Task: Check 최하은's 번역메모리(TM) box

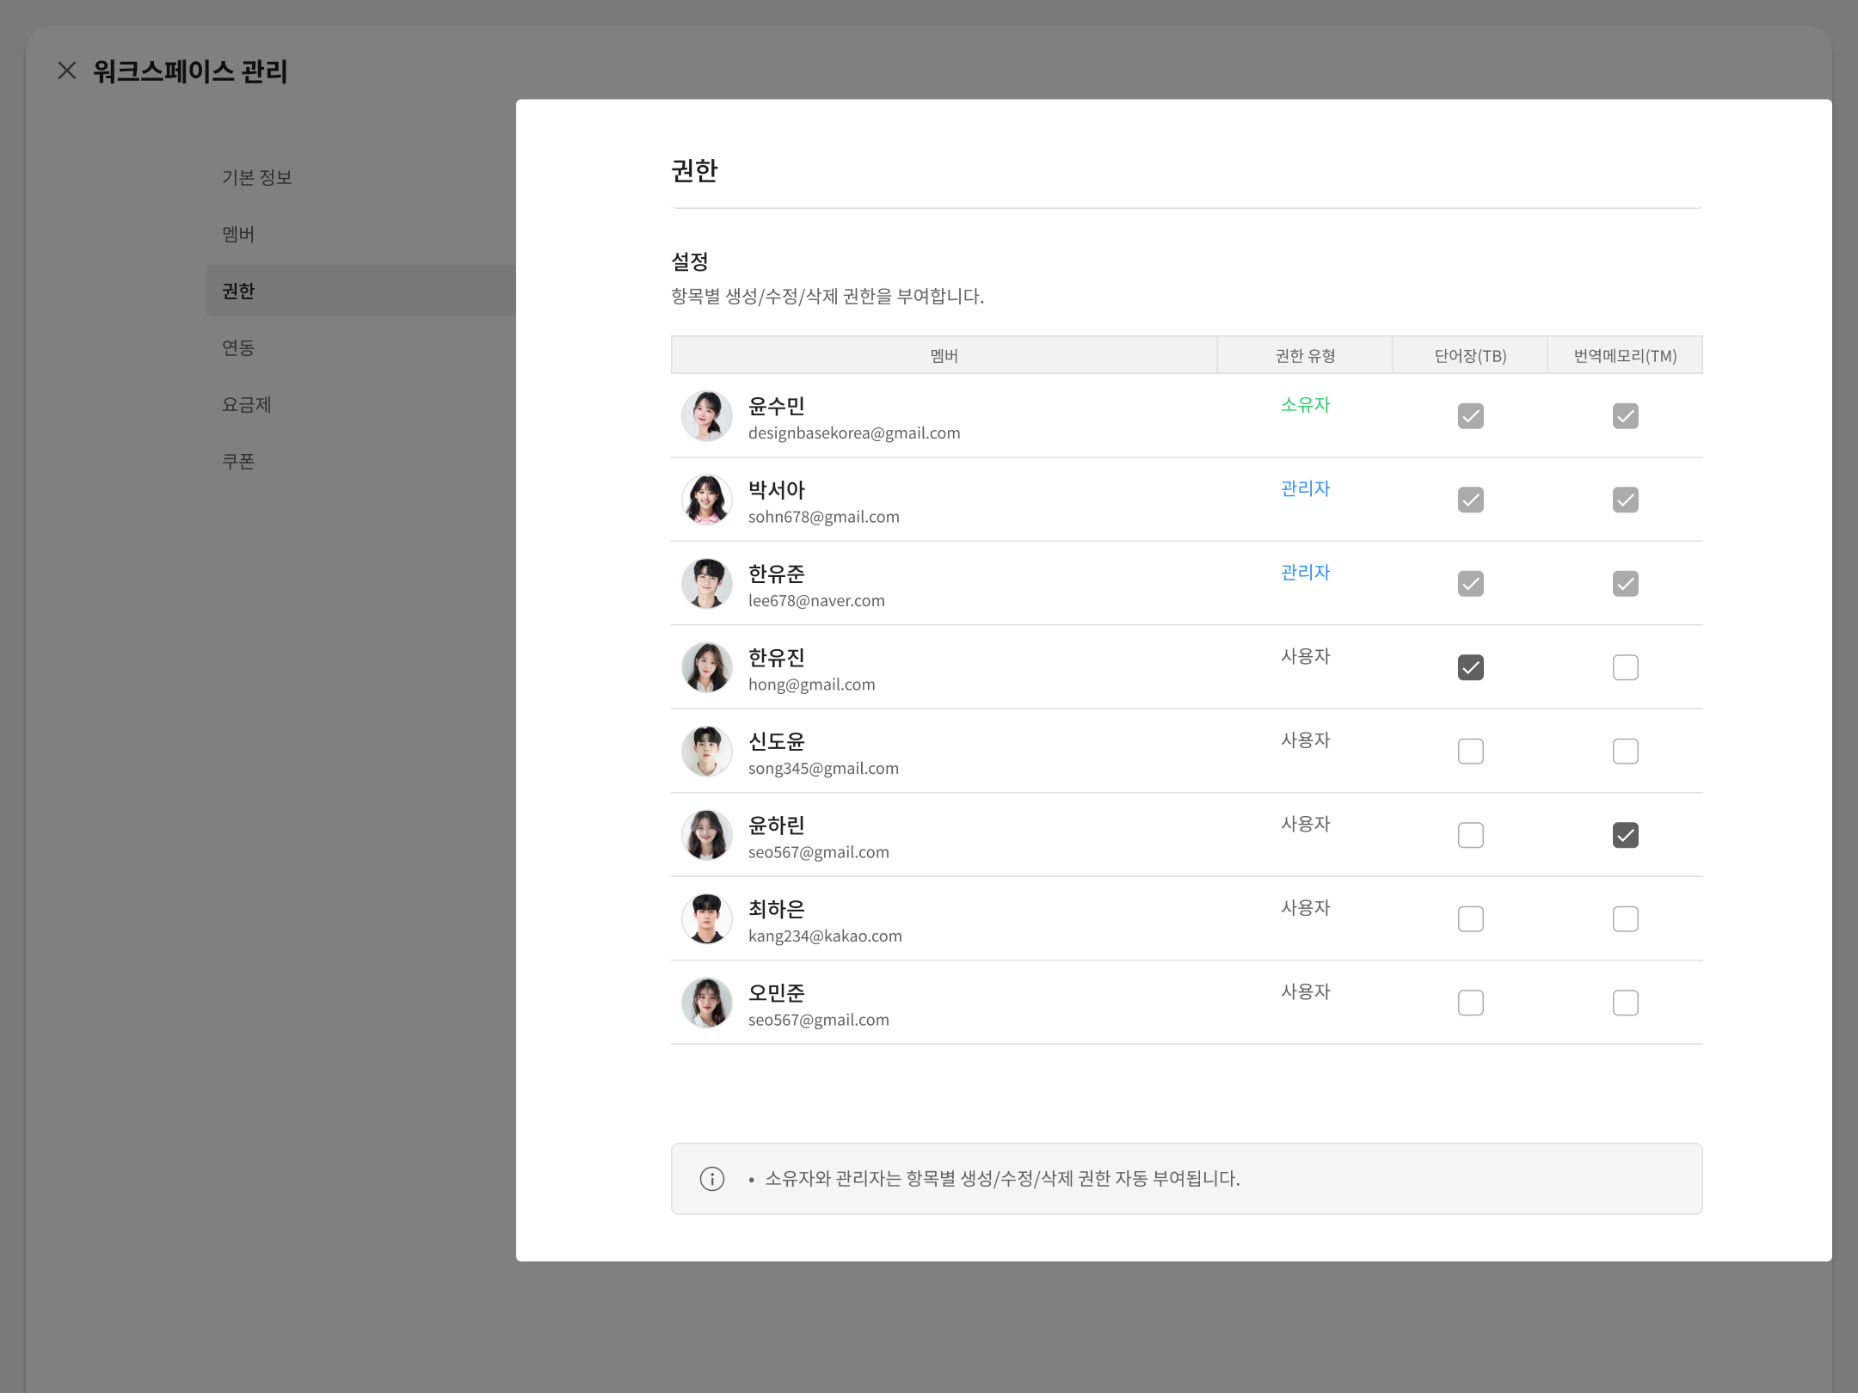Action: click(1625, 919)
